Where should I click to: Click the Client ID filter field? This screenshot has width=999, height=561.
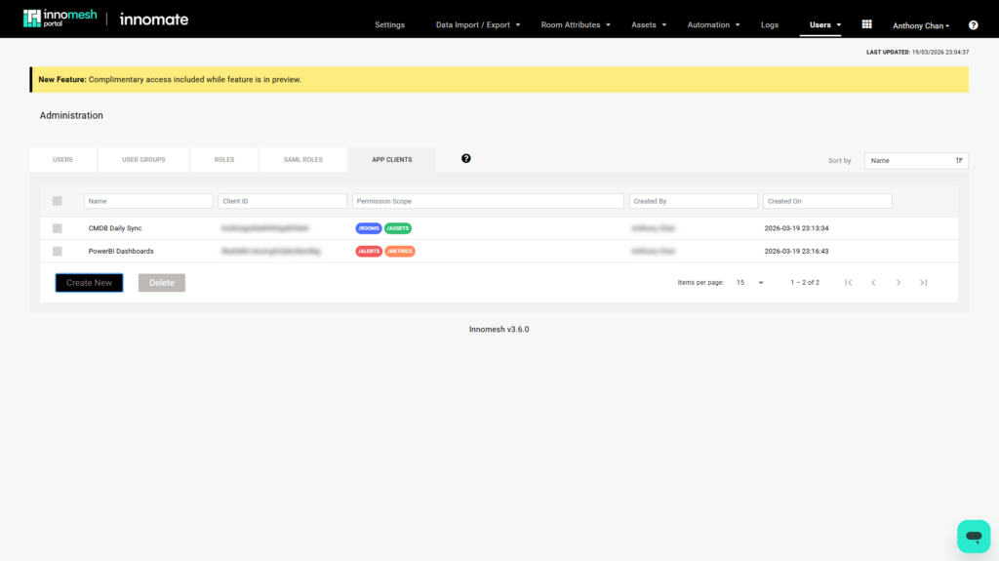[282, 201]
